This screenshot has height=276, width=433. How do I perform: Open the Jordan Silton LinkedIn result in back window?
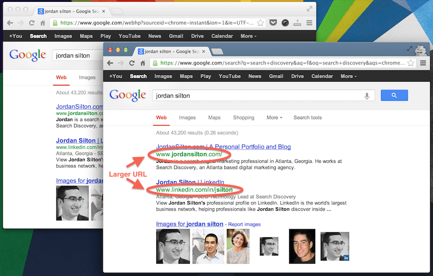tap(80, 141)
